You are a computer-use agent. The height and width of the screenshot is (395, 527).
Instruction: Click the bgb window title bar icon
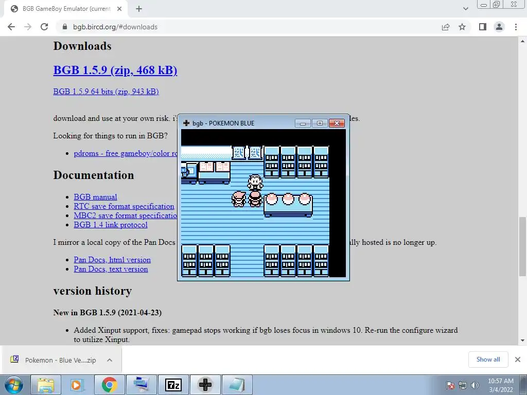pyautogui.click(x=186, y=123)
